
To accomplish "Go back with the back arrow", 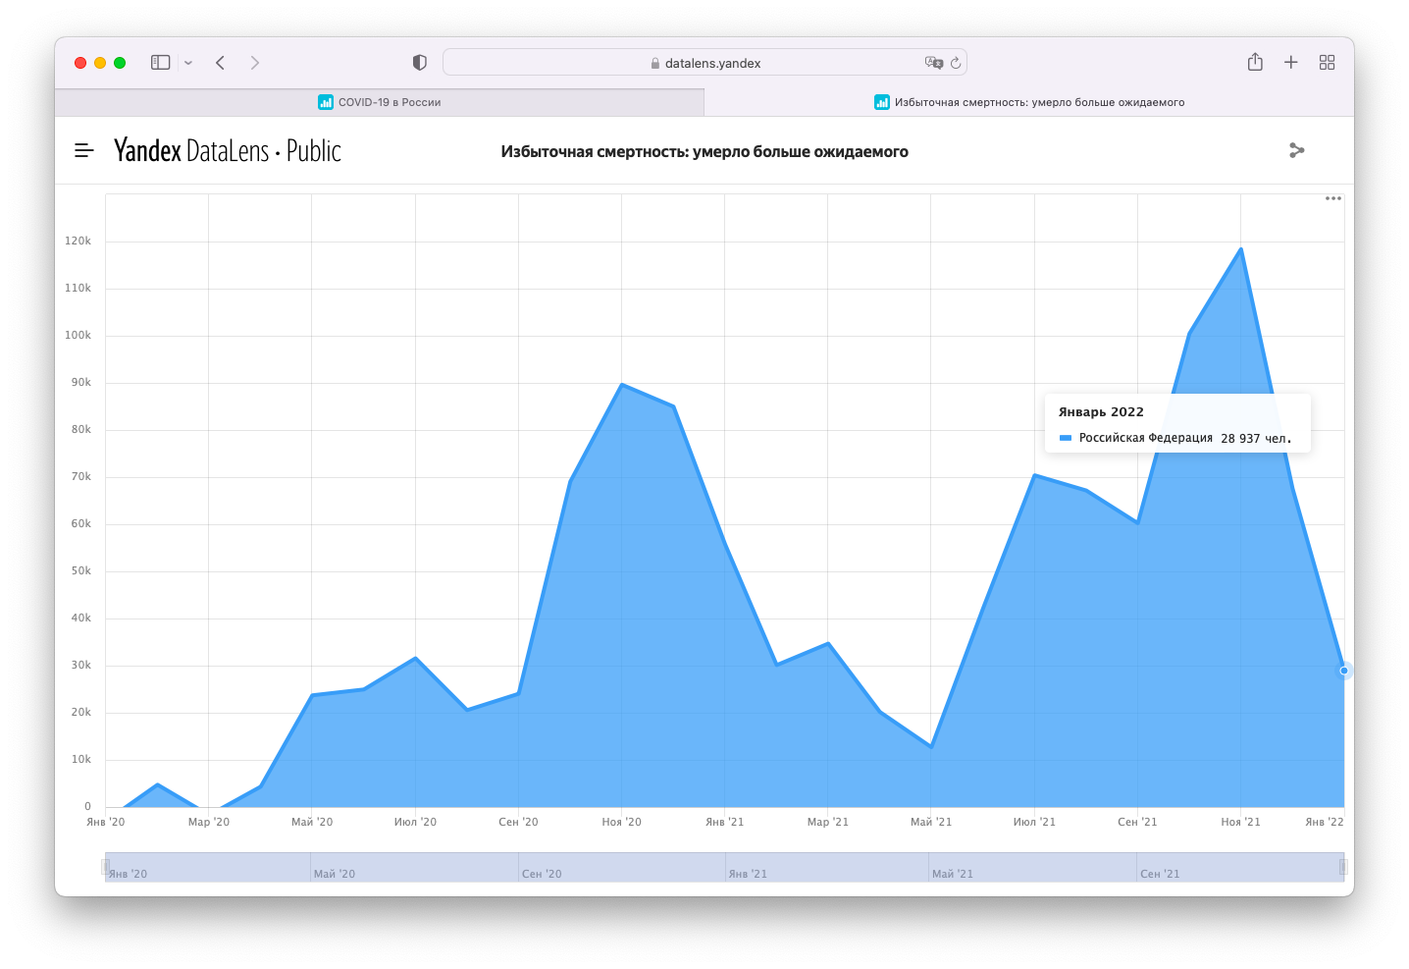I will click(x=221, y=63).
